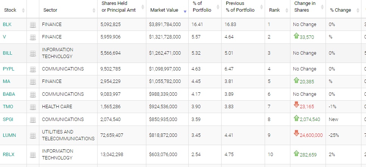Open the grid icon in the PYPL row
The height and width of the screenshot is (167, 366).
pyautogui.click(x=33, y=69)
